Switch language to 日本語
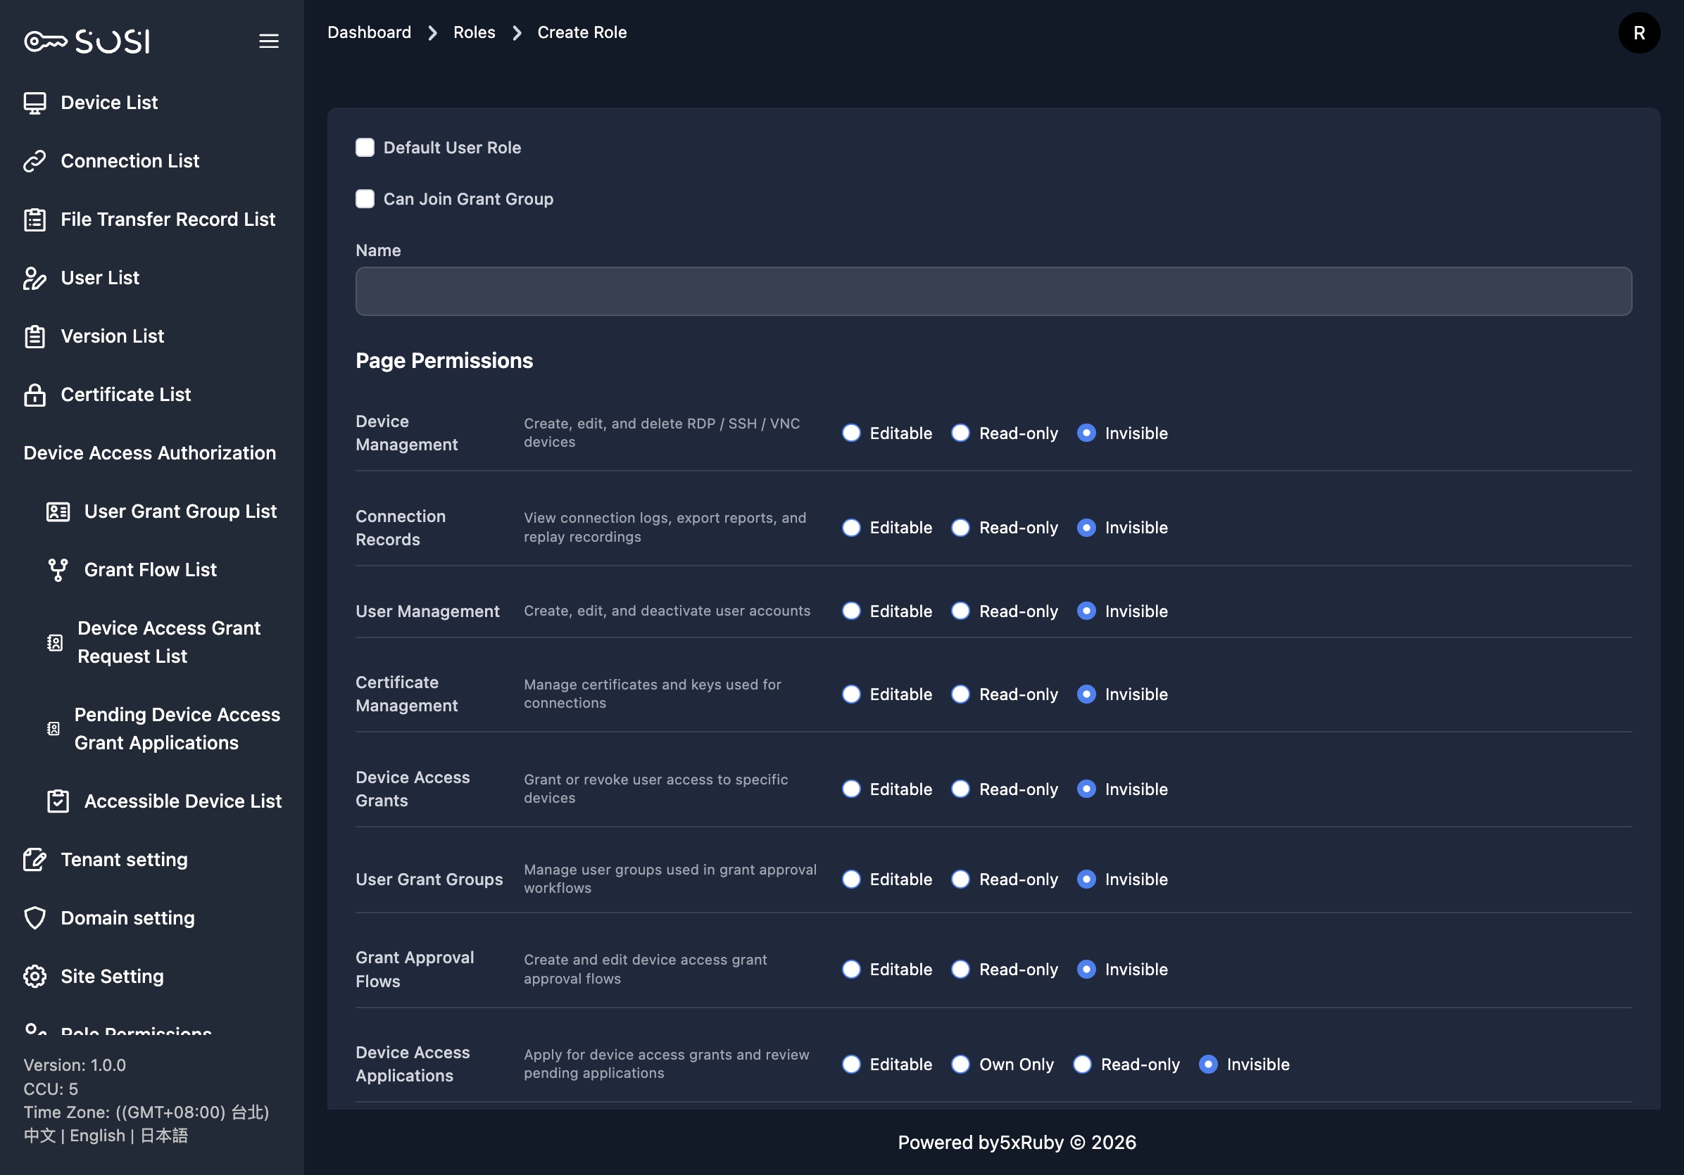The image size is (1684, 1175). (163, 1136)
